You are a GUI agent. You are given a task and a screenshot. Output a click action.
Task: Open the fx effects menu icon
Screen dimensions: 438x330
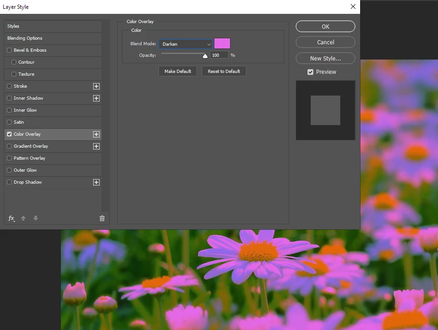coord(12,218)
